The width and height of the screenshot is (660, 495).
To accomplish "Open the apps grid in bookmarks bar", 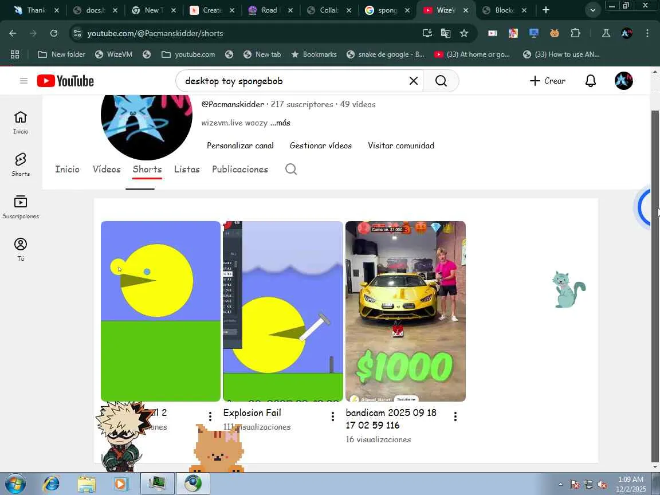I will (x=15, y=54).
